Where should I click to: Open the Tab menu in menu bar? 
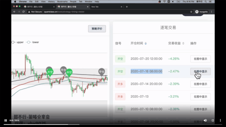[81, 1]
